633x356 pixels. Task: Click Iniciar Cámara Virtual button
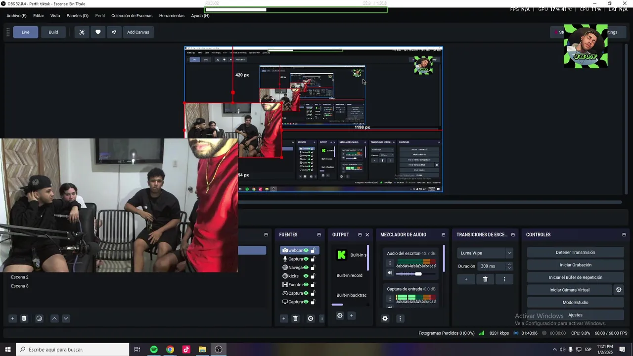click(569, 290)
